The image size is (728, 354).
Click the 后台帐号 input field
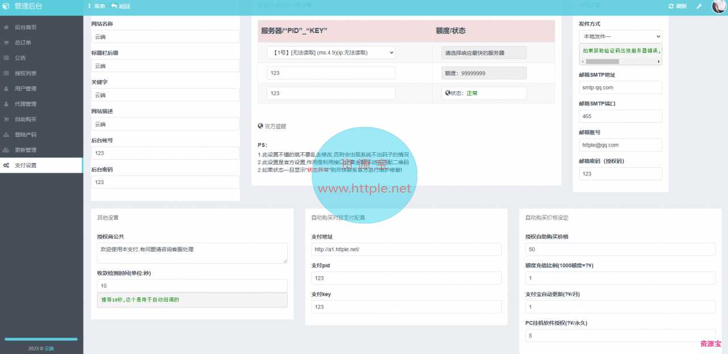point(165,153)
